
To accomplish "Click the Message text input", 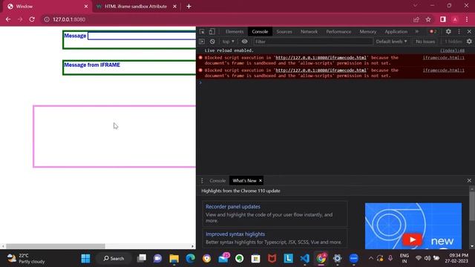I will 142,36.
